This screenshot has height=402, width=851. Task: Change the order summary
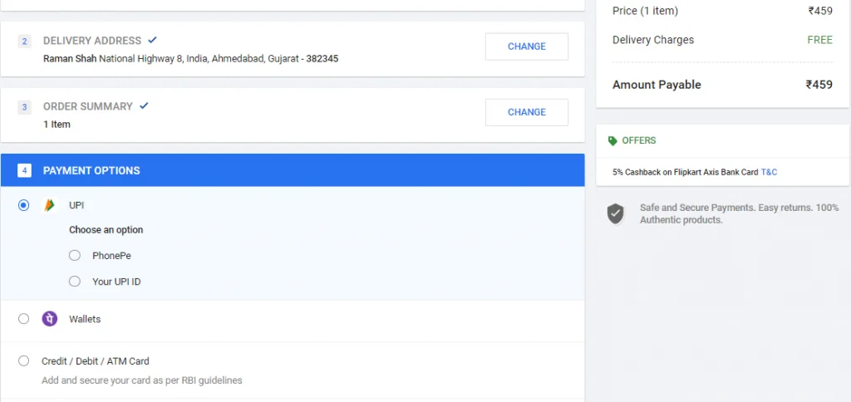pos(526,112)
